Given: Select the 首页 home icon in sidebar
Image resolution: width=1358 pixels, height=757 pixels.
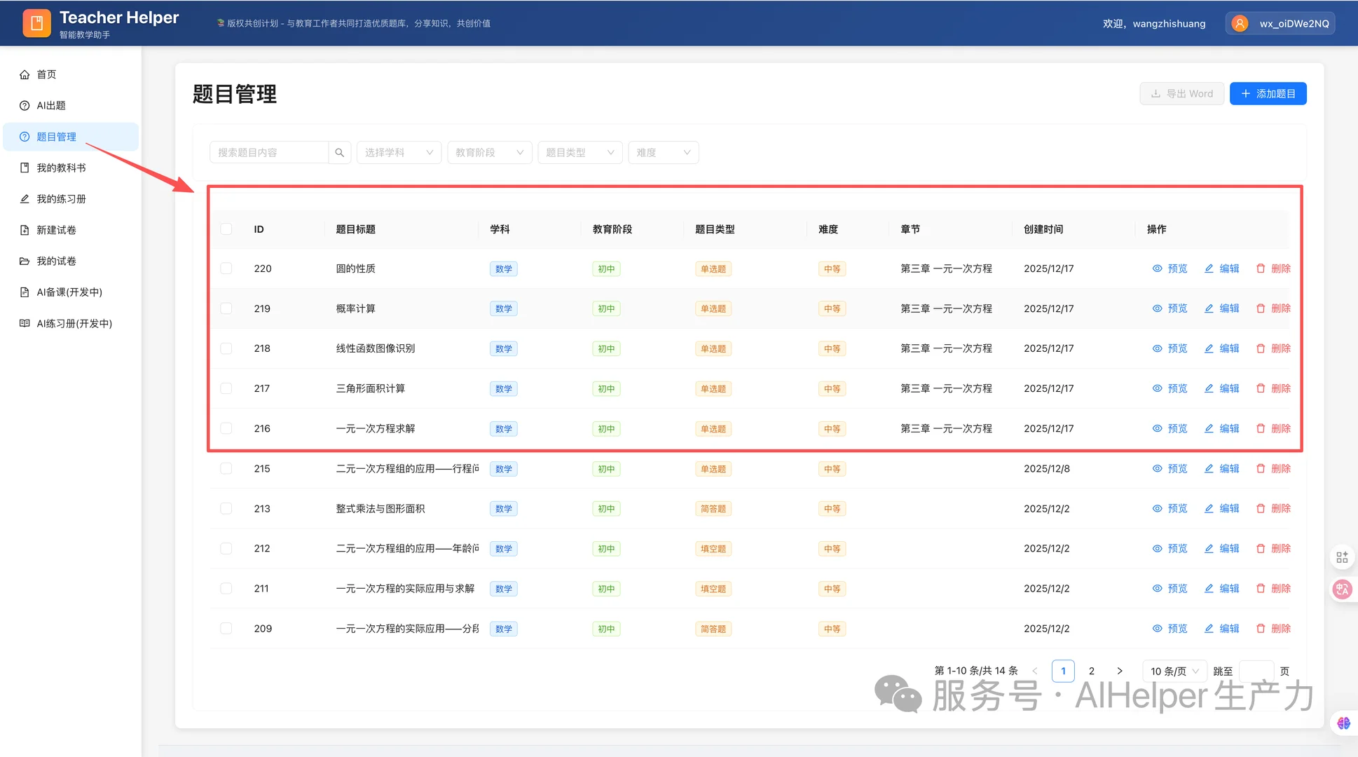Looking at the screenshot, I should [26, 74].
